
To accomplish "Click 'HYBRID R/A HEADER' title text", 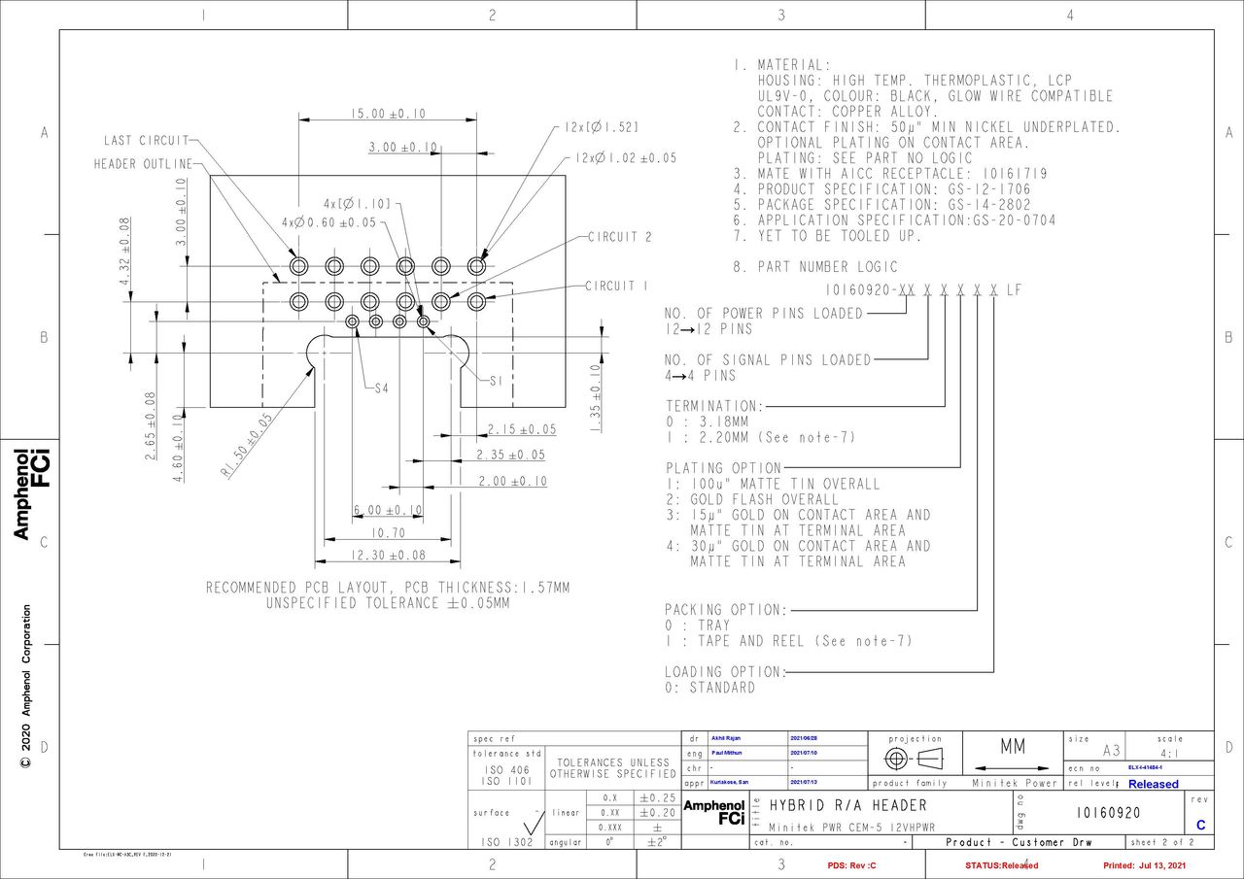I will point(847,805).
